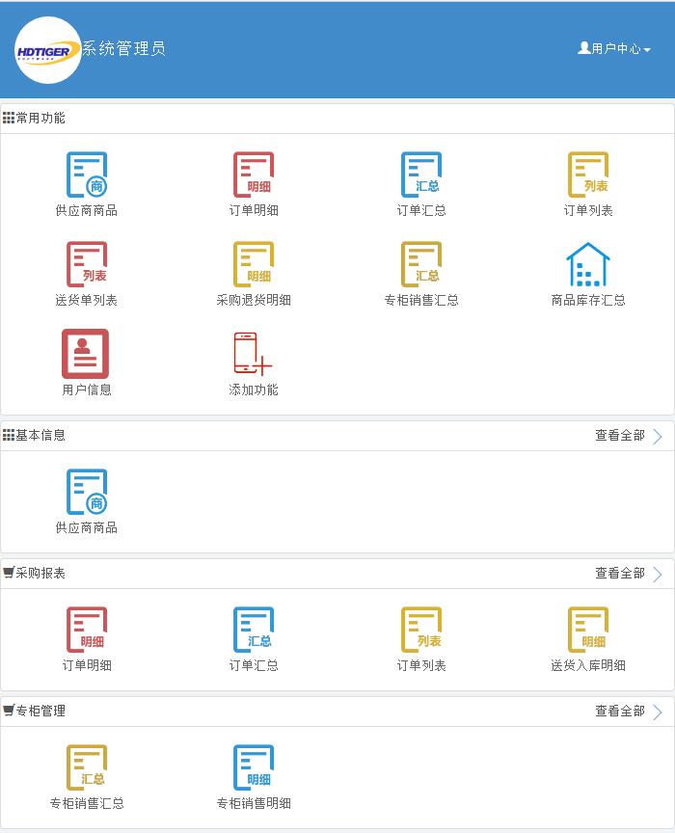The image size is (675, 833).
Task: Open 供应商商品 under 基本信息 section
Action: point(87,493)
